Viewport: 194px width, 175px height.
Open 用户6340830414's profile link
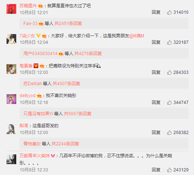click(x=40, y=54)
